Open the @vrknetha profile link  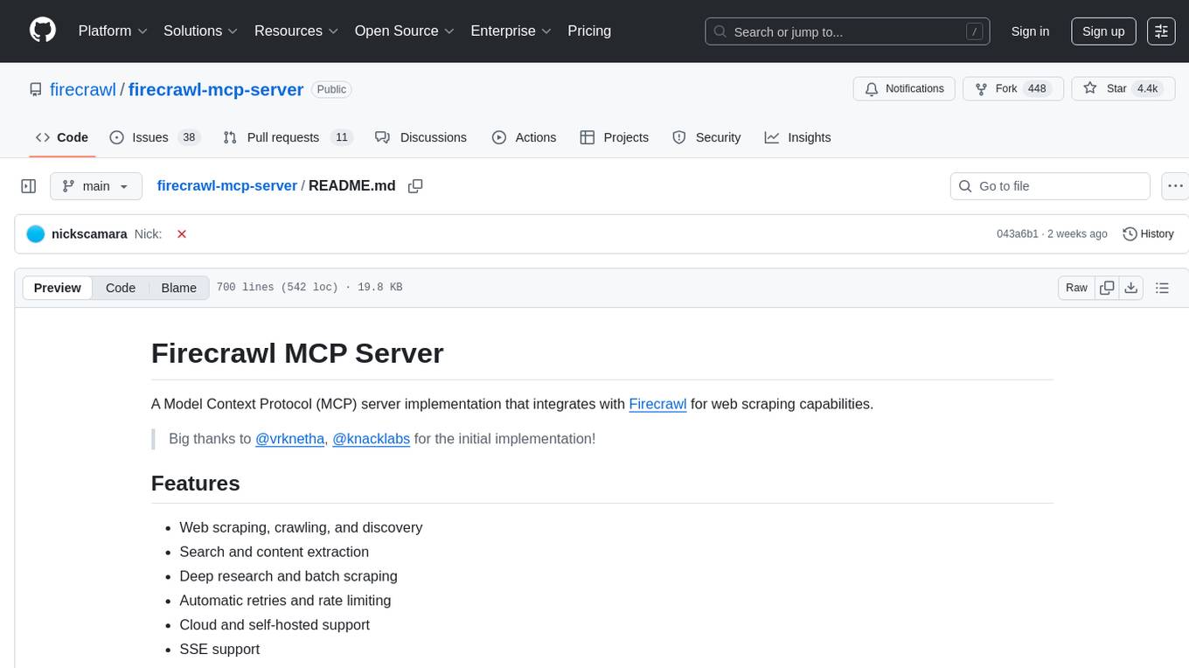click(289, 439)
